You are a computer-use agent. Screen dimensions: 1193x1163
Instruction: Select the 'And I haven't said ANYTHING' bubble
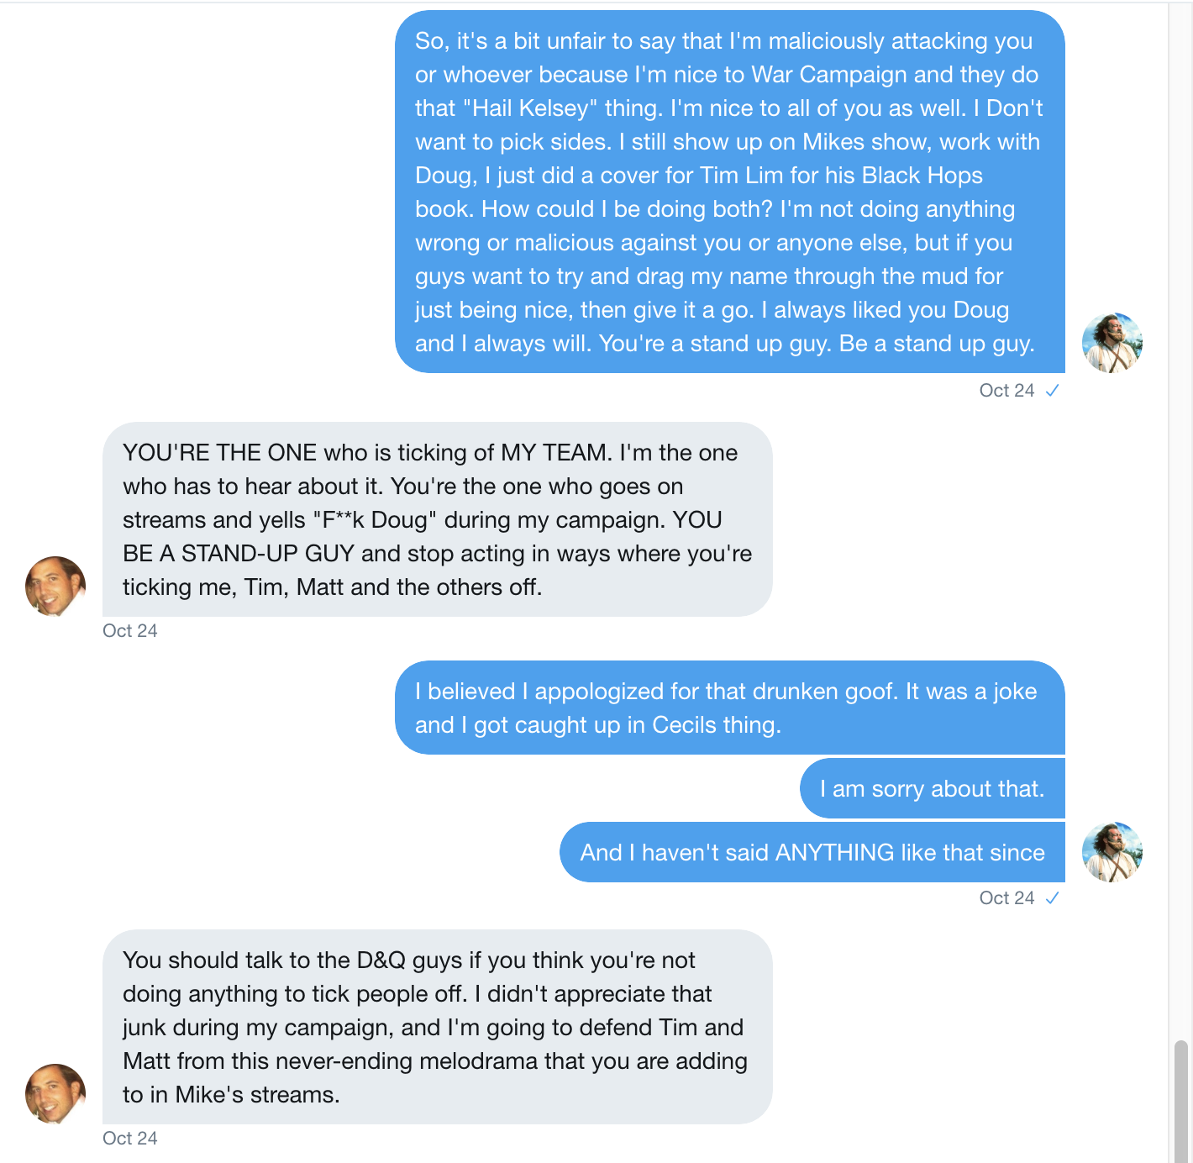coord(812,852)
